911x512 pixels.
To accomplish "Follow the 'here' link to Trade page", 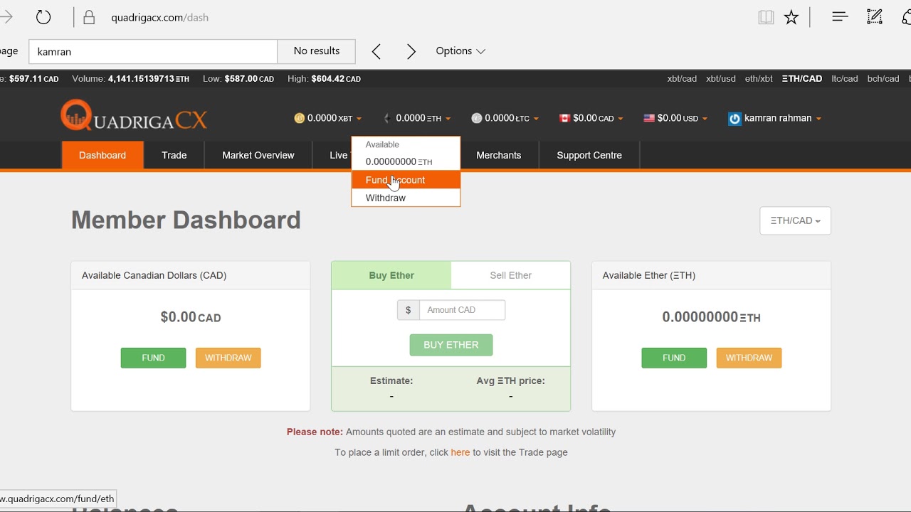I will coord(460,452).
